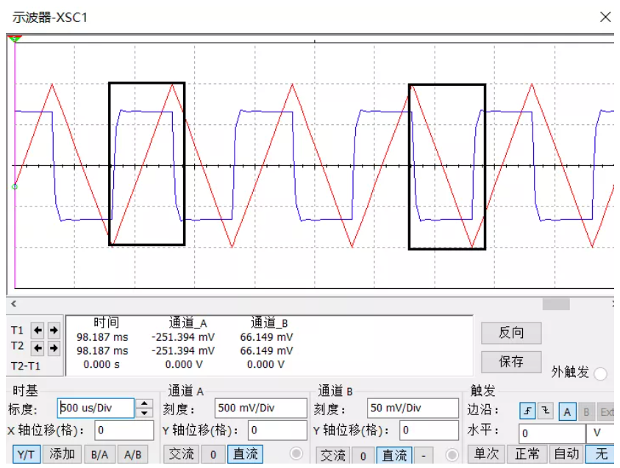620x468 pixels.
Task: Click the horizontal scrollbar left arrow
Action: coord(14,303)
